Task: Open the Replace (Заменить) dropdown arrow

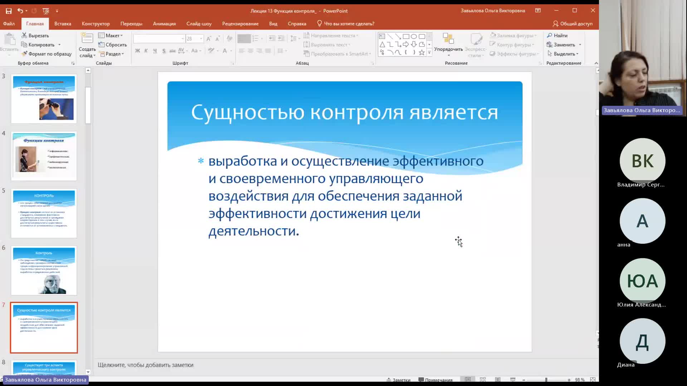Action: coord(580,45)
